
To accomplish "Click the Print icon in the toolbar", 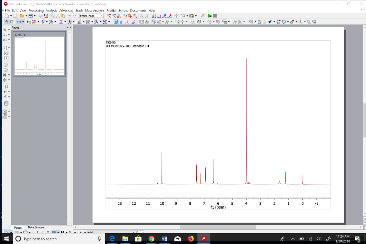I will [40, 16].
